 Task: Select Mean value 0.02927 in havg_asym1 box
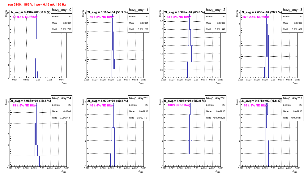coord(144,23)
